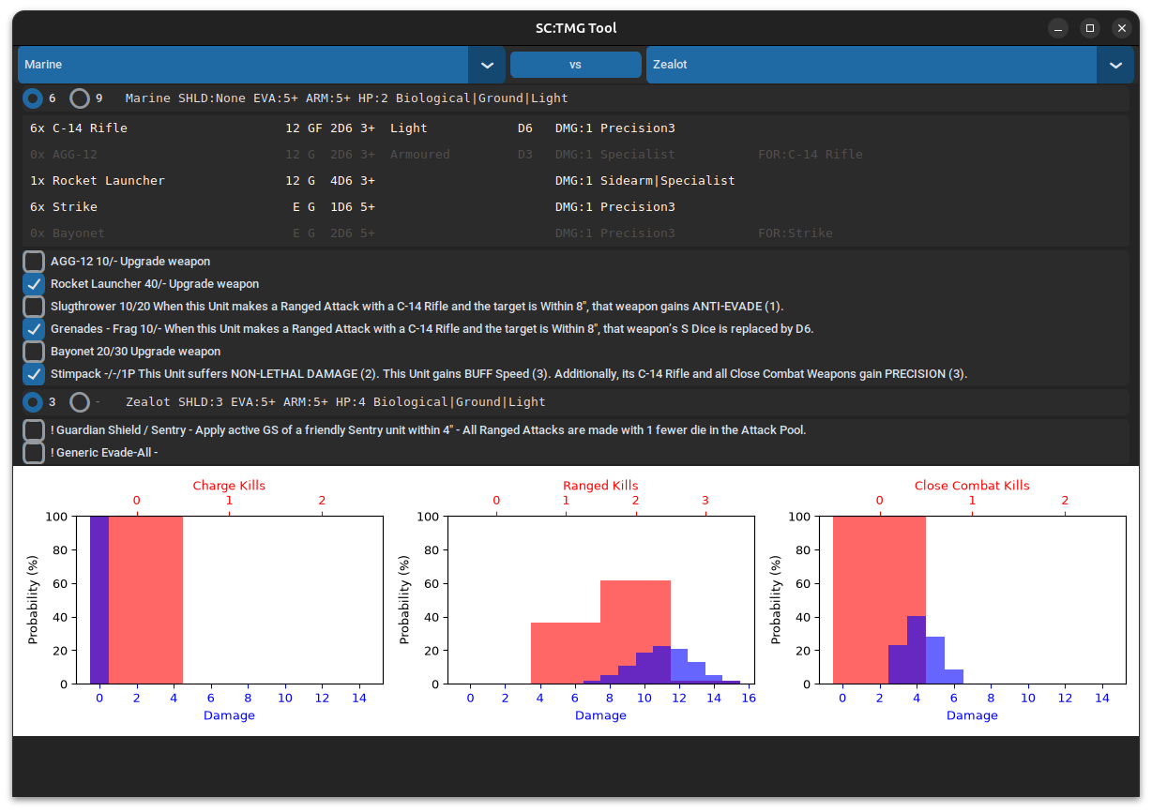Click the Rocket Launcher weapon row
The image size is (1152, 812).
click(x=576, y=181)
